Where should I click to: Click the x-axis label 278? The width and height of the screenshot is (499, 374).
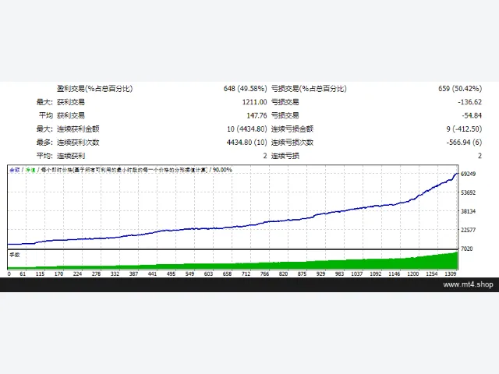96,273
